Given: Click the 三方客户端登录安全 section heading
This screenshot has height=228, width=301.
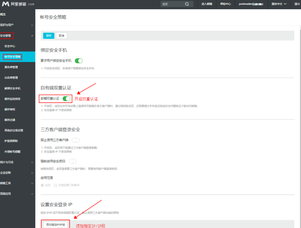Looking at the screenshot, I should coord(60,130).
